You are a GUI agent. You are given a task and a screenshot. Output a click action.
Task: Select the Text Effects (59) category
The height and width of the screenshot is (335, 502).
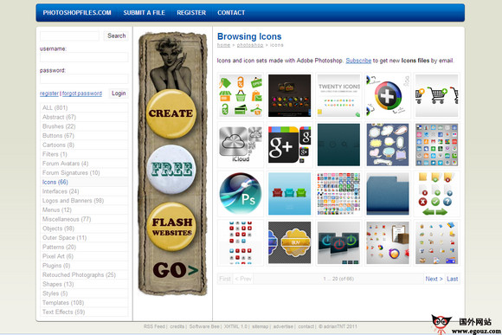coord(84,312)
